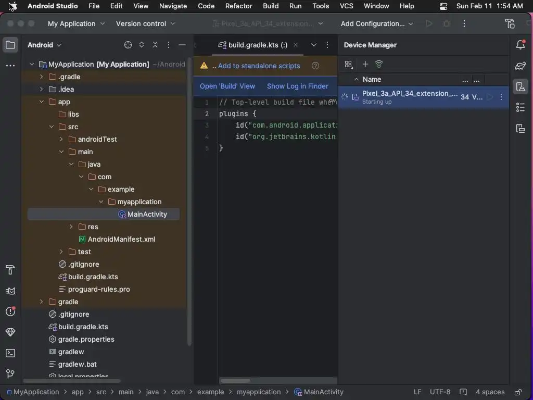Click 4 spaces indent setting

(490, 392)
